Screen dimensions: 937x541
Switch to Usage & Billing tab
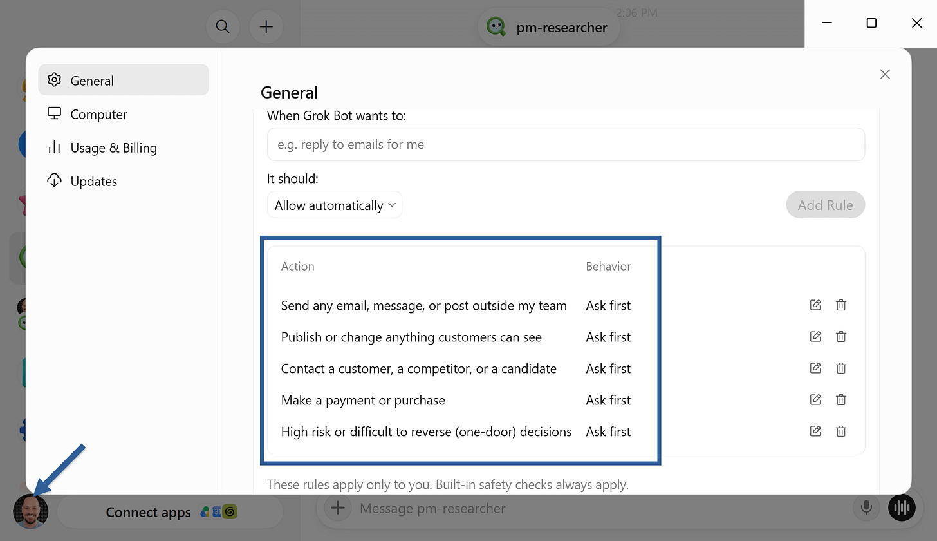124,147
